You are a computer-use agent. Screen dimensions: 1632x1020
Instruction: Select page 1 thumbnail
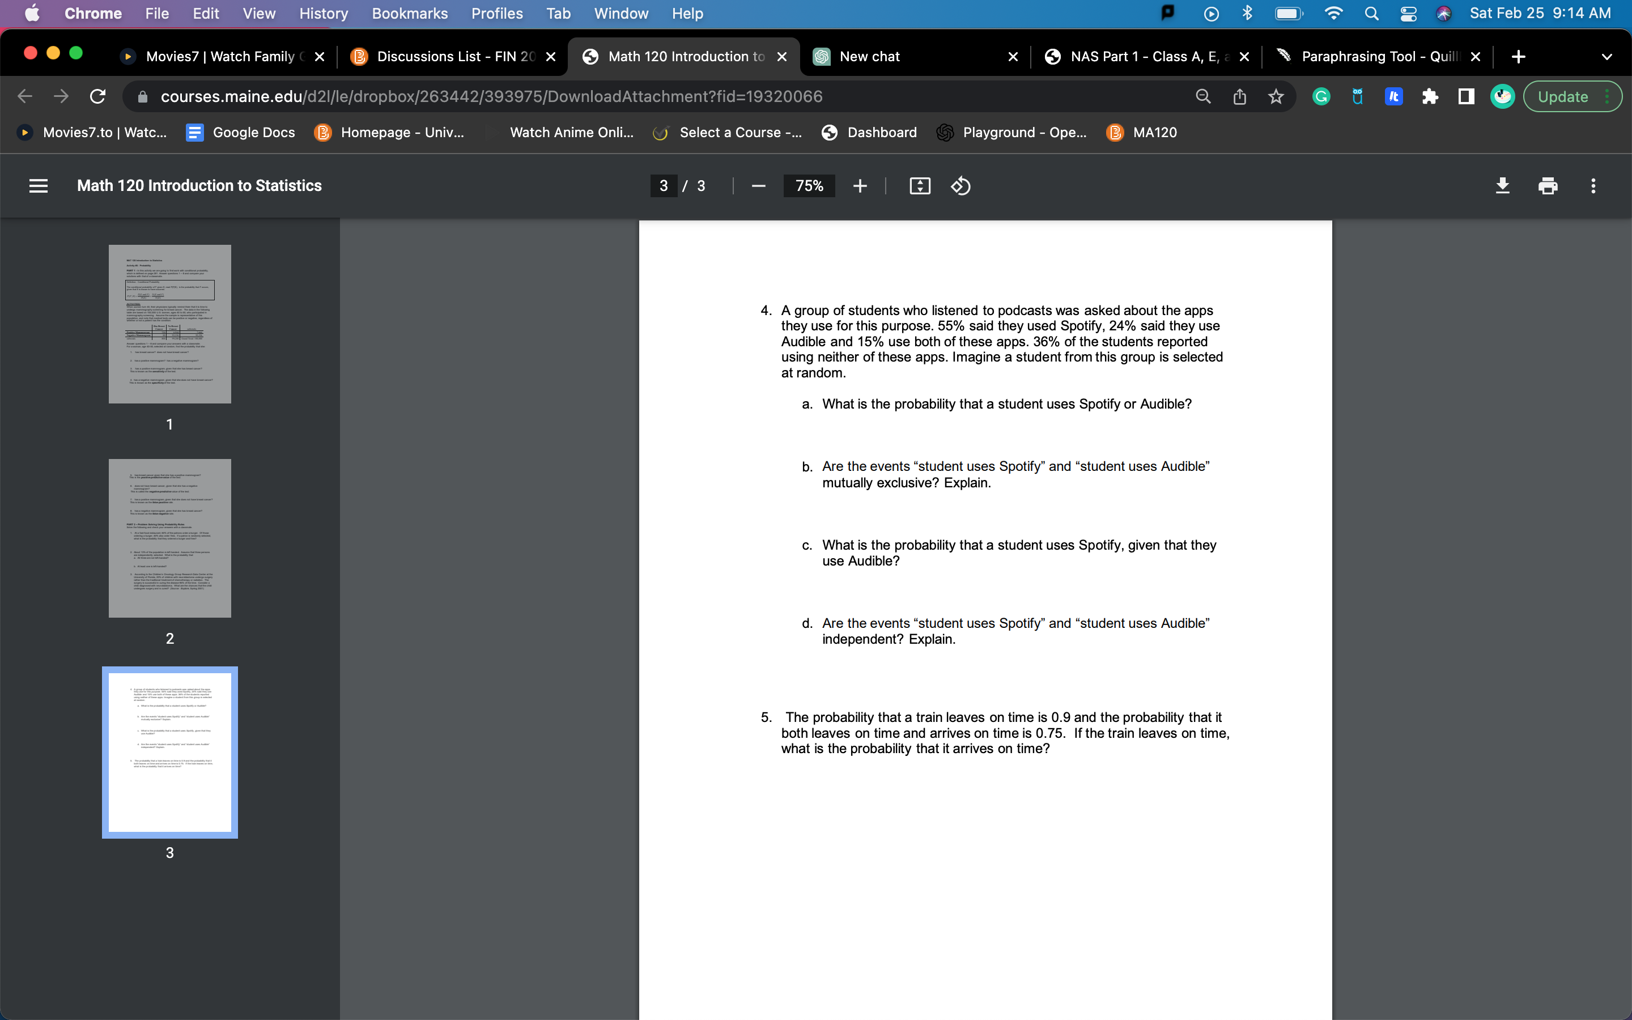(x=169, y=325)
